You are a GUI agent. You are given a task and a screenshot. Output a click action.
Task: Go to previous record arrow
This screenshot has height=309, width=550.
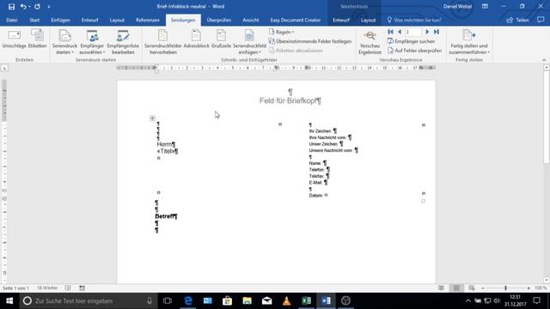399,32
